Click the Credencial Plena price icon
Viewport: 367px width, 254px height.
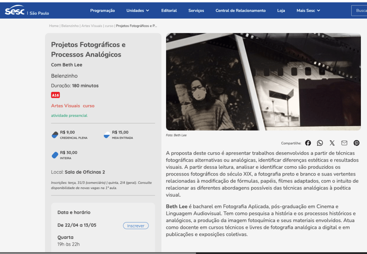coord(55,135)
